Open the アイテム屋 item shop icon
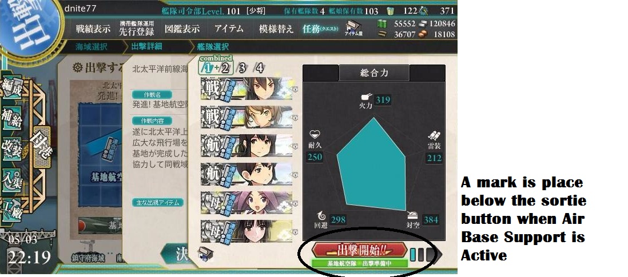Screen dimensions: 628x277 [353, 29]
